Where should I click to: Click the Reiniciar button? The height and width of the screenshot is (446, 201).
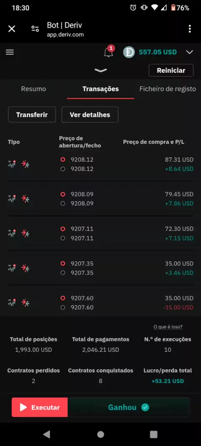pos(171,70)
